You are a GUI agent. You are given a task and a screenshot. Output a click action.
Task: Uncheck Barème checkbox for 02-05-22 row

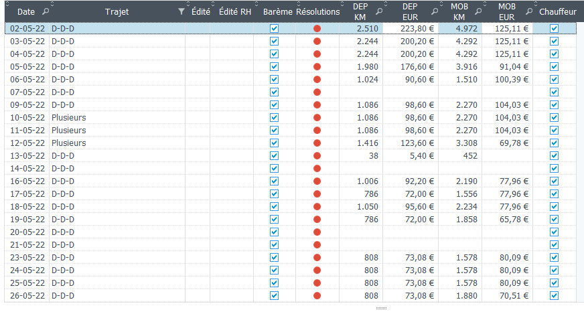(274, 29)
